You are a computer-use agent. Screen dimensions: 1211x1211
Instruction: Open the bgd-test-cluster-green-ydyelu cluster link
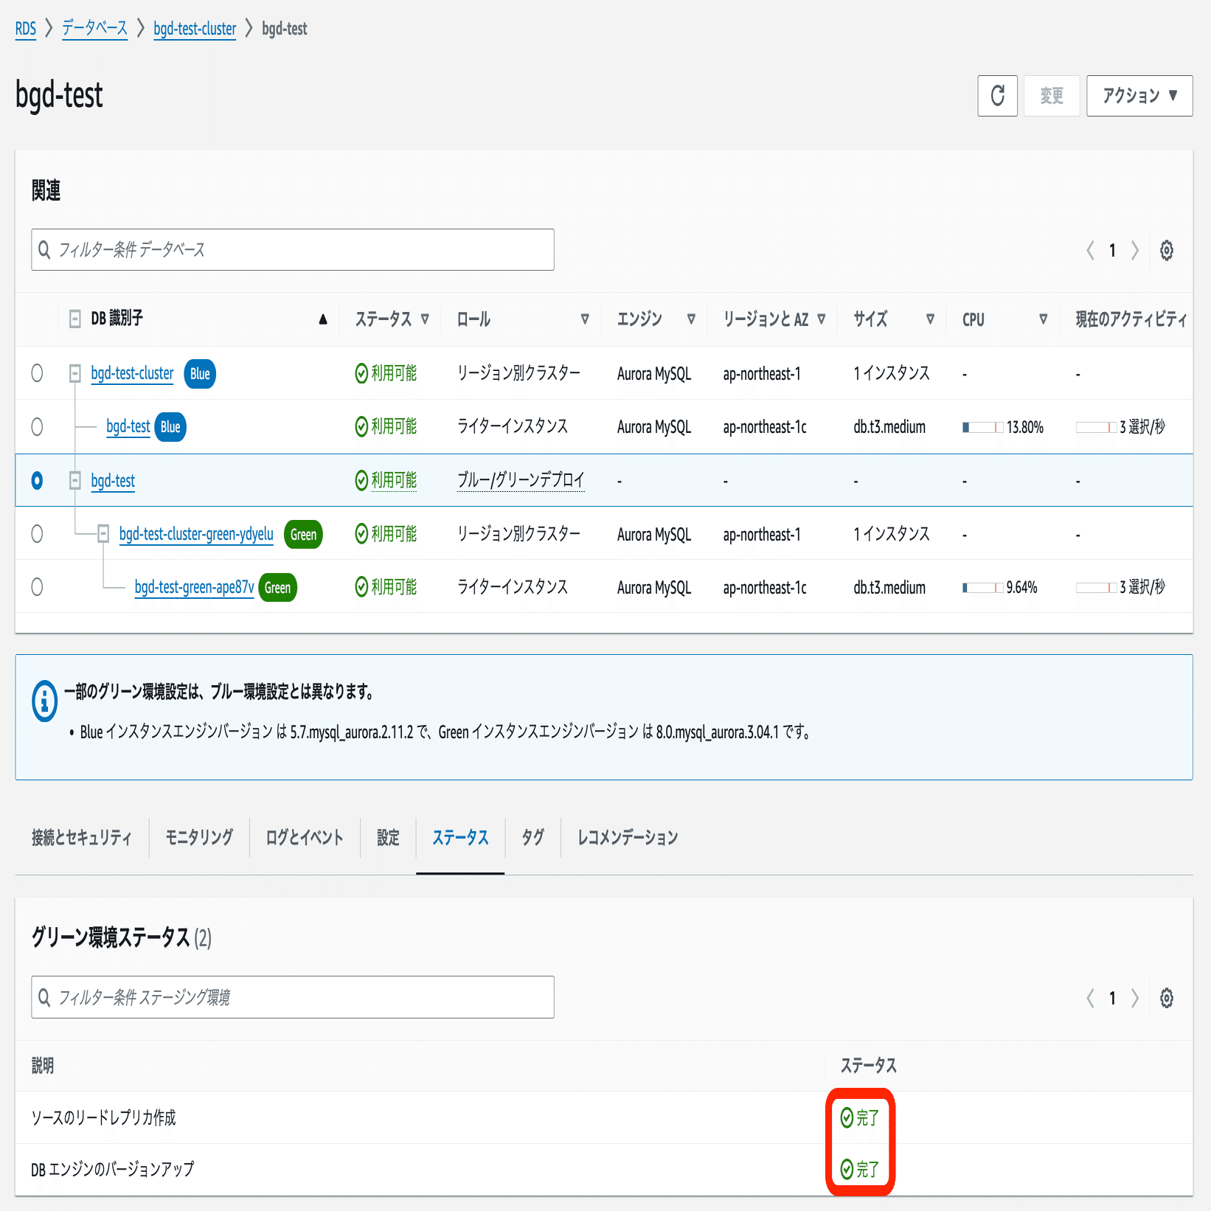point(196,534)
